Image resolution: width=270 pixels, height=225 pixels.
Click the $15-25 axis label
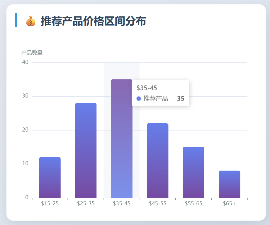point(50,204)
